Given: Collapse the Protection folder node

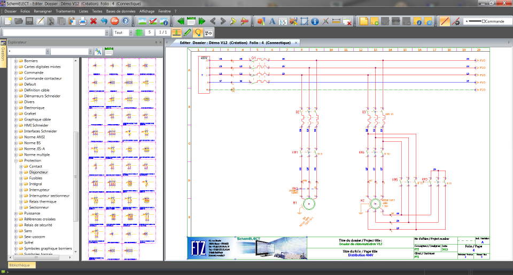Looking at the screenshot, I should pyautogui.click(x=16, y=160).
